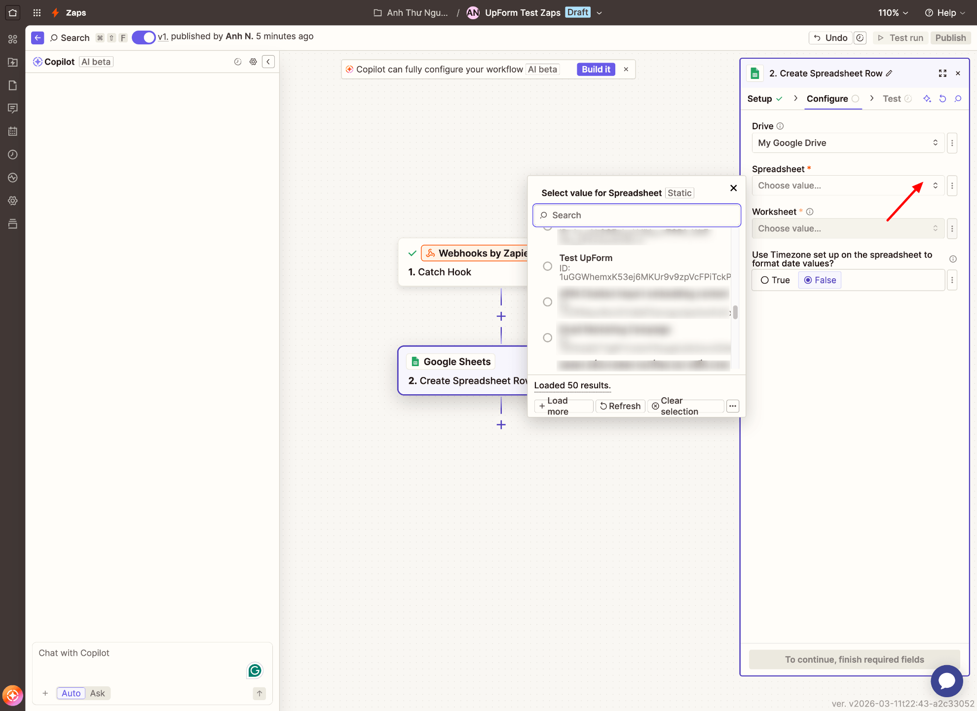
Task: Open the apps grid menu
Action: [x=37, y=13]
